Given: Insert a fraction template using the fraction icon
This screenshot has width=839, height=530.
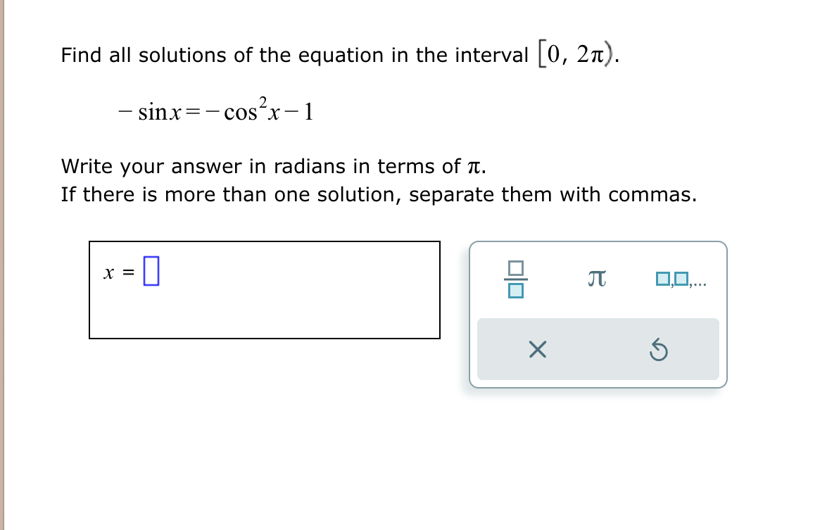Looking at the screenshot, I should [516, 277].
